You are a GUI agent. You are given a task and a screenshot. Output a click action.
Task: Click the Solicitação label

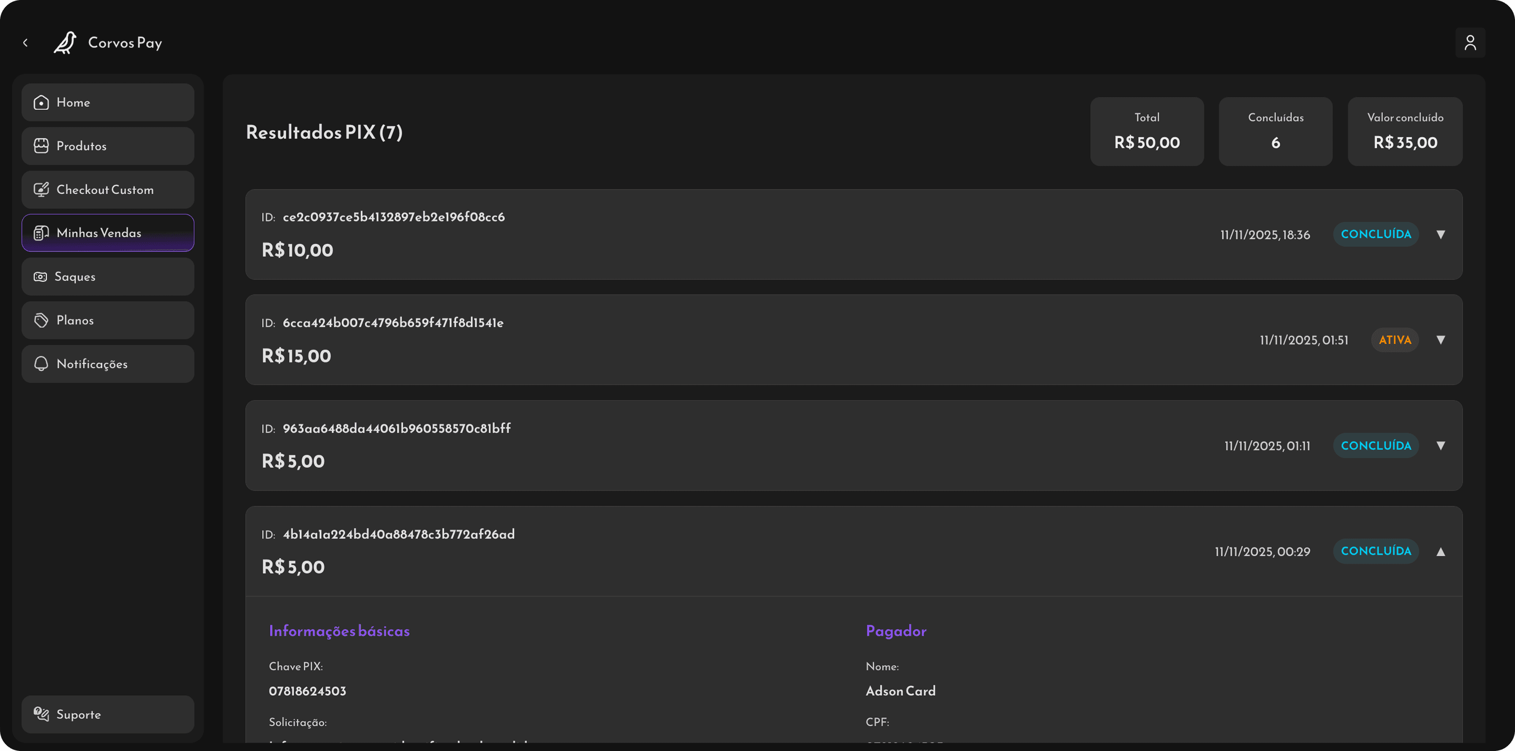(x=297, y=722)
